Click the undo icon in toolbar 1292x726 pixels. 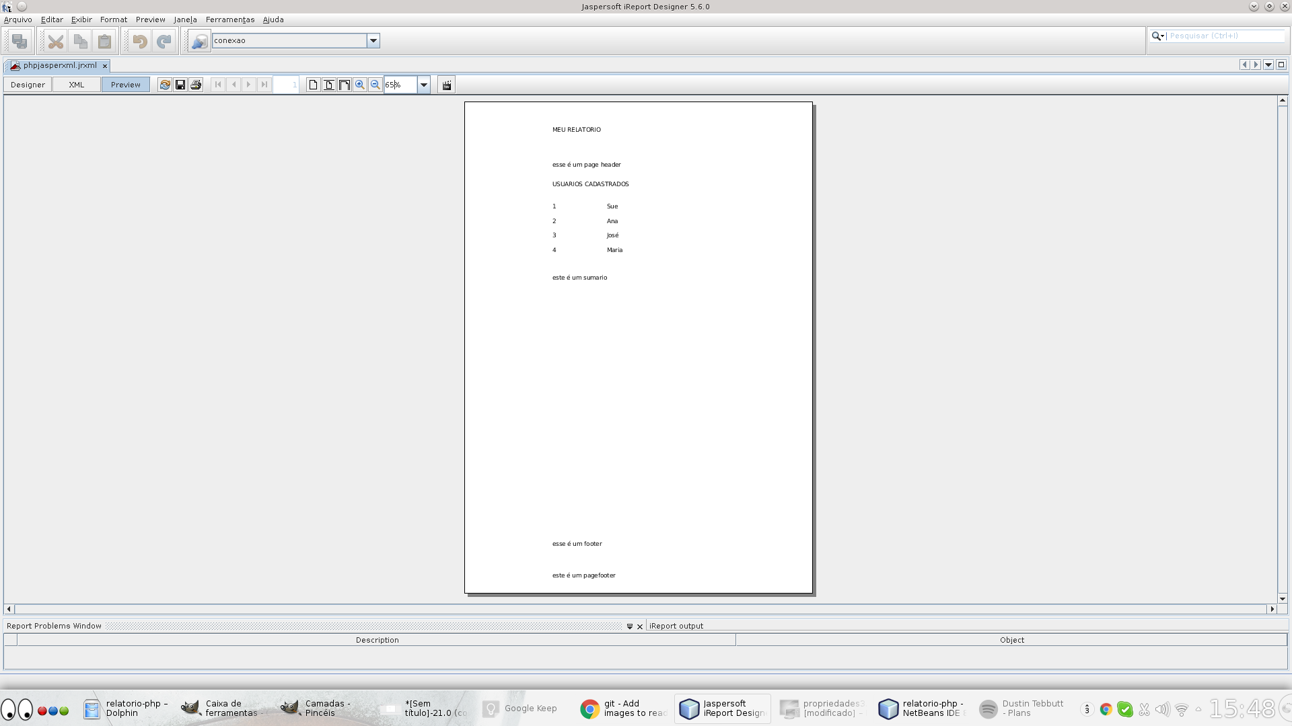[x=139, y=41]
